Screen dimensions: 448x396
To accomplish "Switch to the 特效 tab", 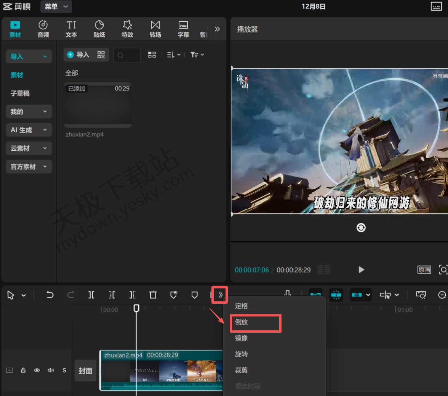I will coord(127,29).
